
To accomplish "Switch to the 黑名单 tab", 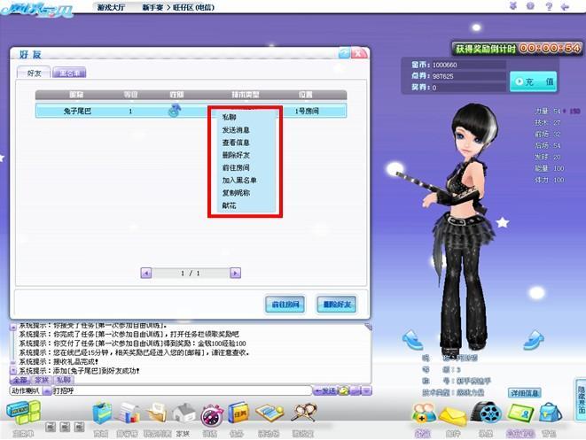I will click(x=69, y=73).
